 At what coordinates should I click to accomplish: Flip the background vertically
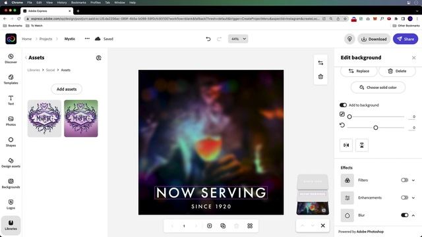362,145
